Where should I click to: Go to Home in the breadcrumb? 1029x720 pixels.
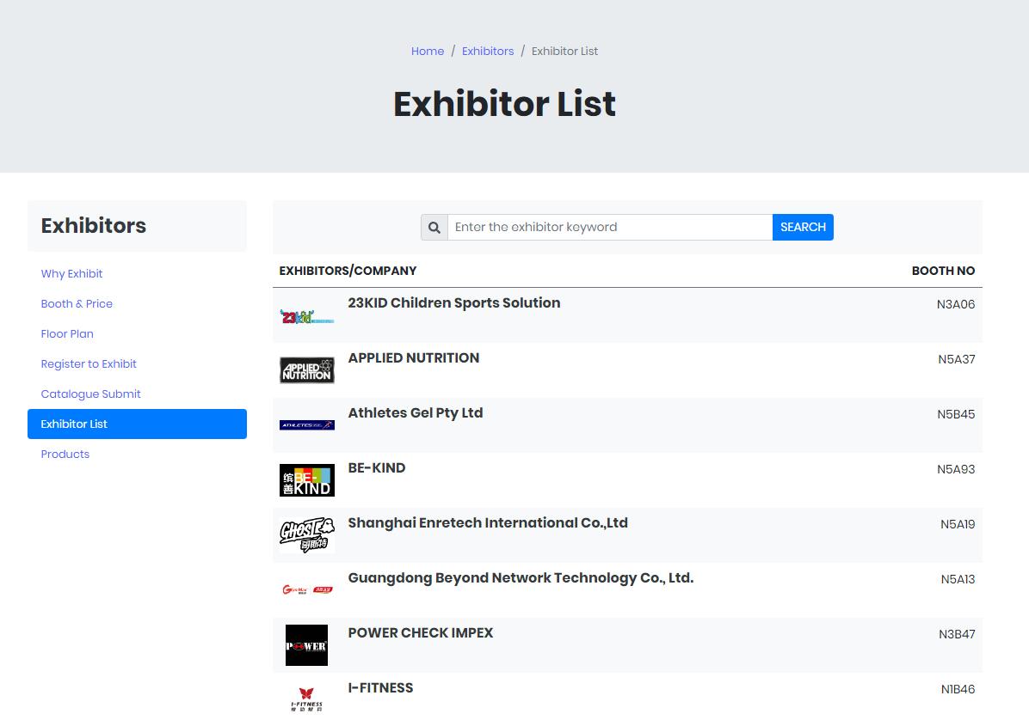pos(428,51)
